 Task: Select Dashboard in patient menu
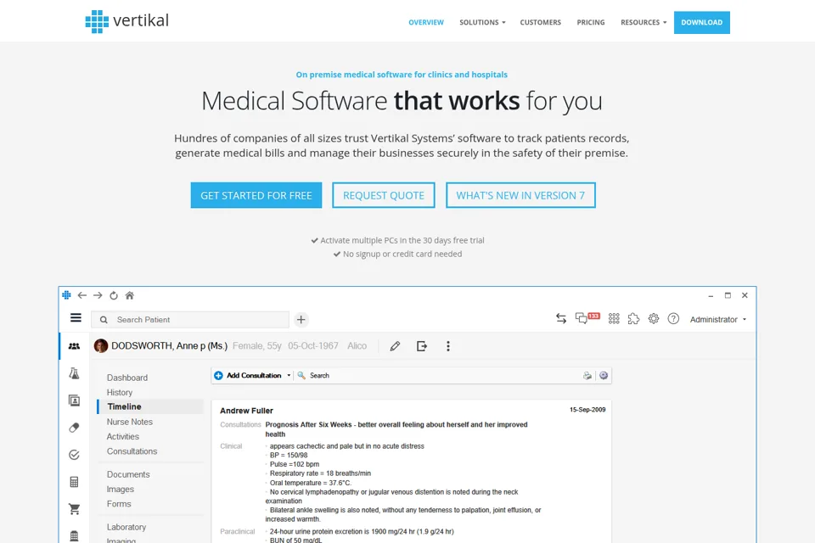[127, 378]
